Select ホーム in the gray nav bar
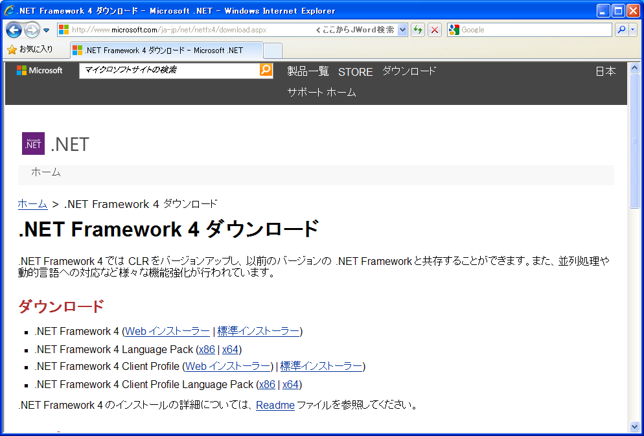 coord(46,172)
